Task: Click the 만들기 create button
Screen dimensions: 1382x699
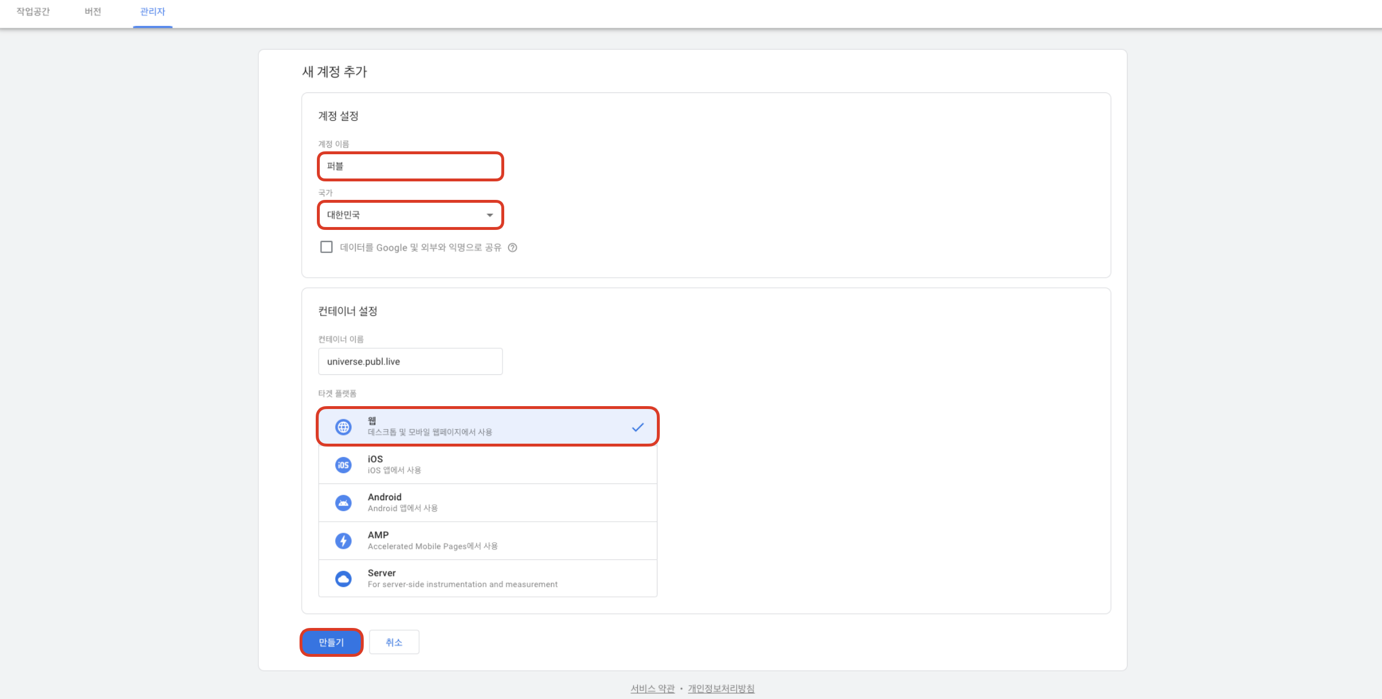Action: pos(331,642)
